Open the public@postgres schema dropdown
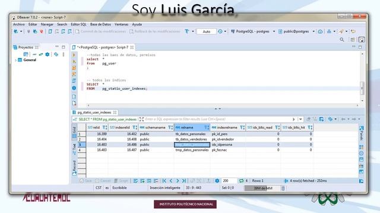Image resolution: width=380 pixels, height=213 pixels. tap(313, 31)
